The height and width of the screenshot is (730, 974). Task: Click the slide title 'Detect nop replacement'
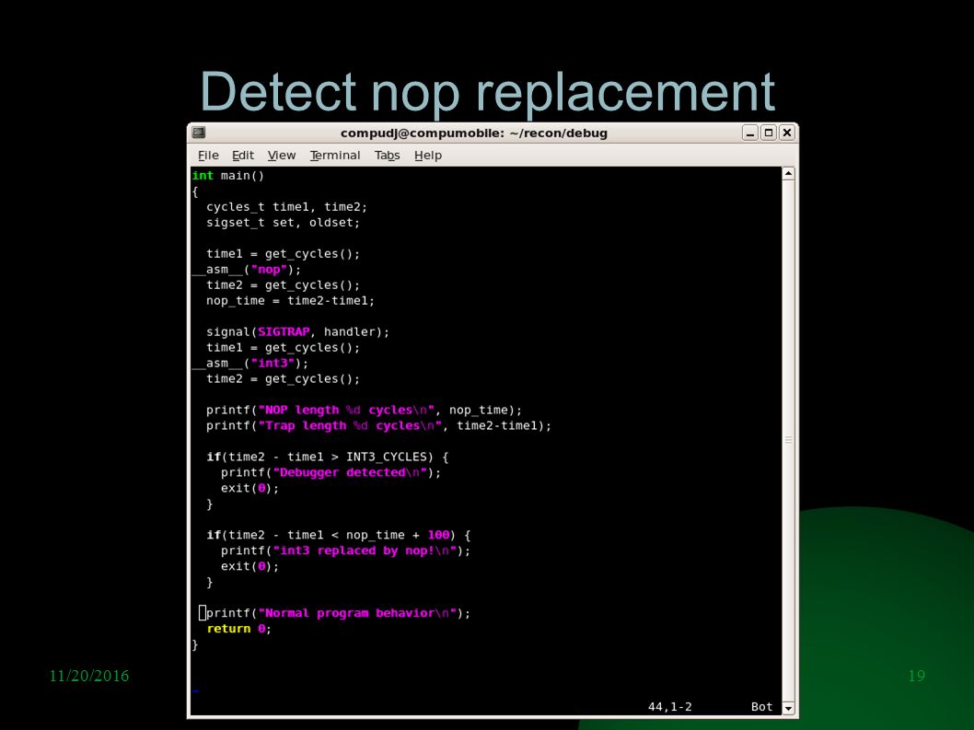[487, 91]
